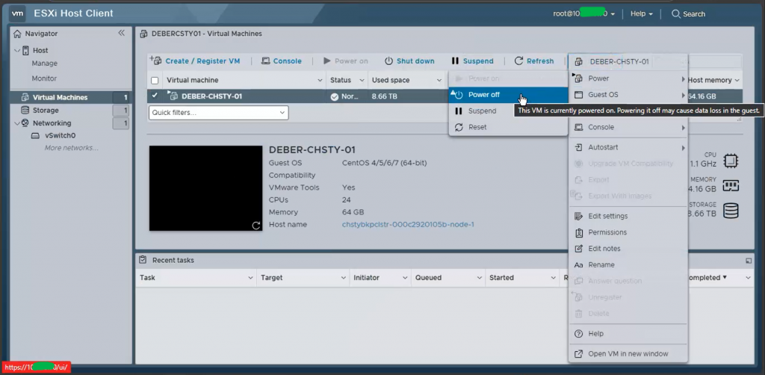The image size is (765, 375).
Task: Uncheck the DEBER-CHSTY-01 row checkbox
Action: click(155, 96)
